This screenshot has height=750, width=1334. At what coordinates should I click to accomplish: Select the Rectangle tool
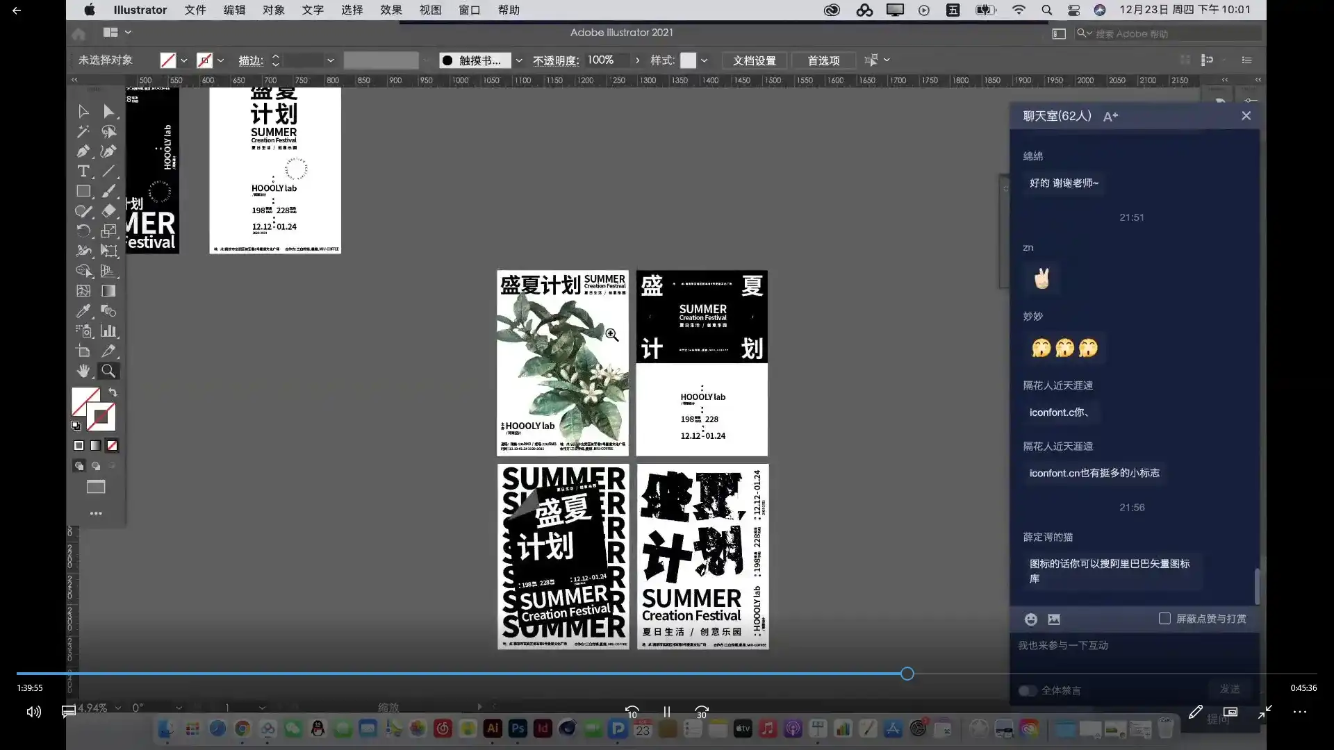[83, 191]
